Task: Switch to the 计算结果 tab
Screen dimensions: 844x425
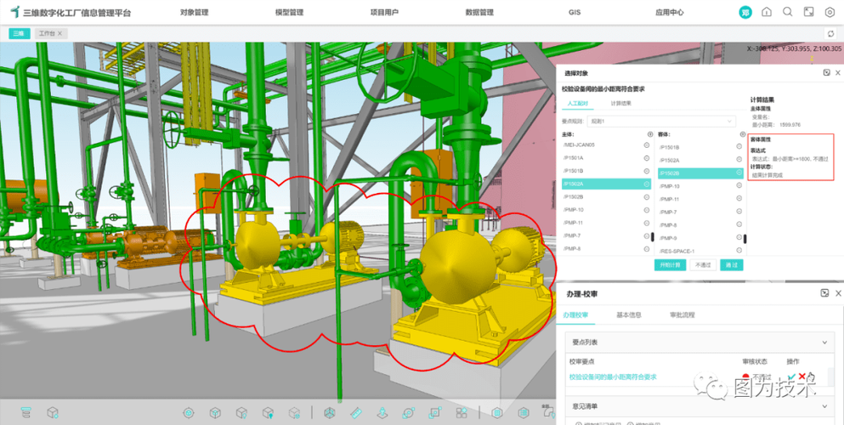Action: click(x=620, y=104)
